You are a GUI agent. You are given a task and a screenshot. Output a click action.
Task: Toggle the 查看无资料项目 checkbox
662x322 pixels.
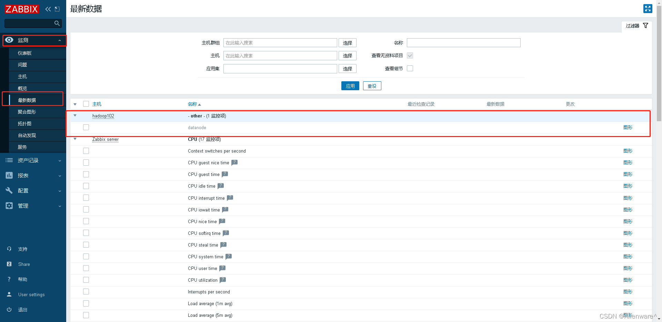click(x=410, y=55)
